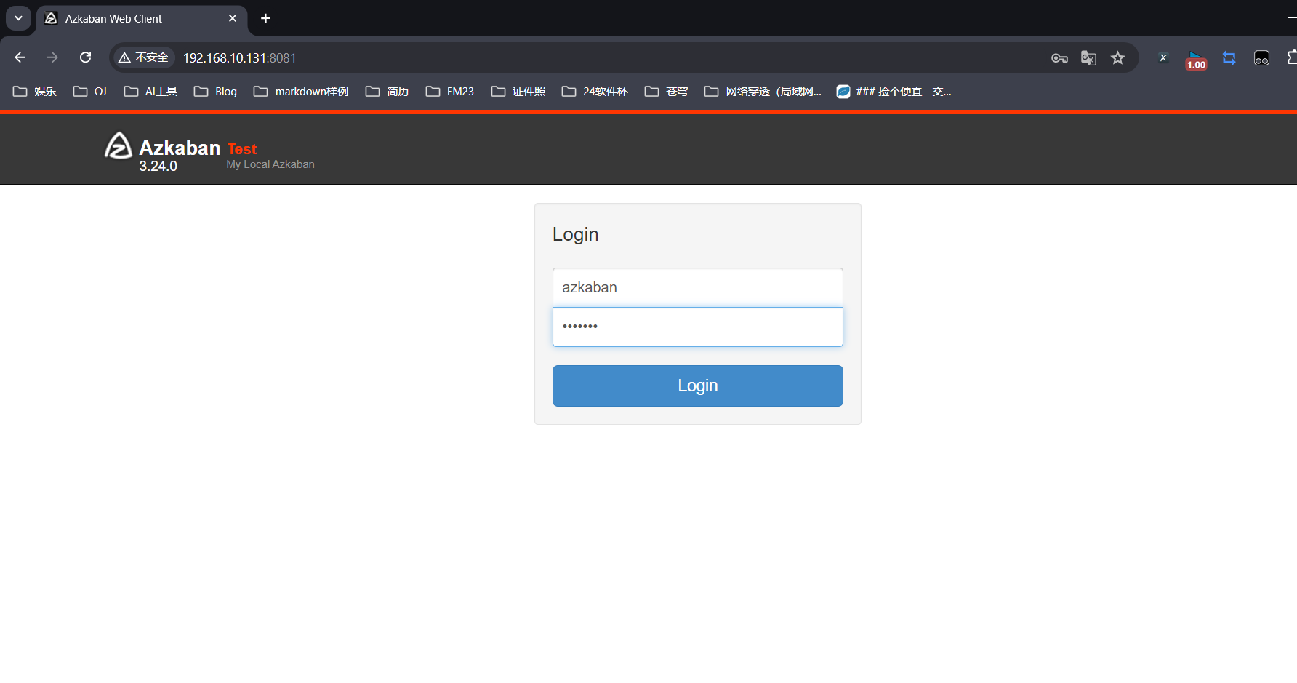Open the 网络穿透 bookmark folder

tap(763, 91)
